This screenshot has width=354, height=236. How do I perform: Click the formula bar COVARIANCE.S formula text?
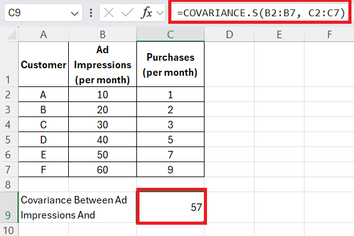[x=261, y=13]
